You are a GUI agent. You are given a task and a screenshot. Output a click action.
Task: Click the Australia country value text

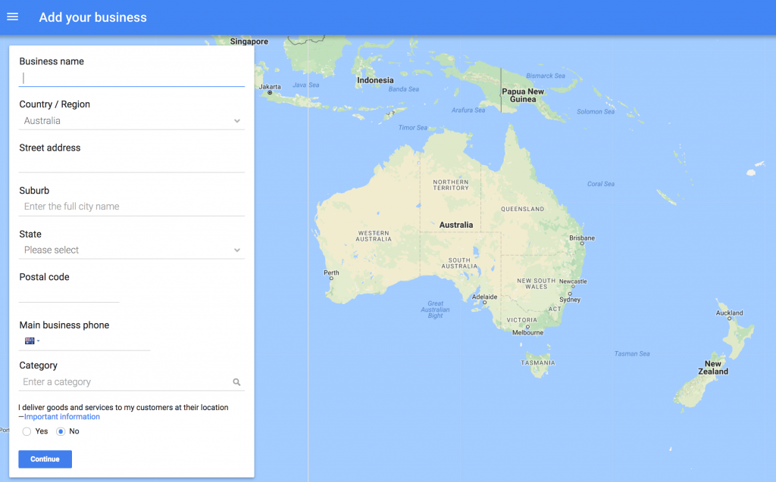pyautogui.click(x=42, y=121)
